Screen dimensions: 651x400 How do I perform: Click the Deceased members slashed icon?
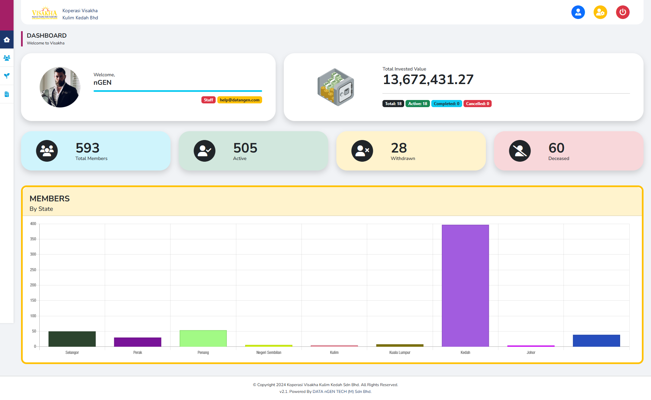(520, 151)
